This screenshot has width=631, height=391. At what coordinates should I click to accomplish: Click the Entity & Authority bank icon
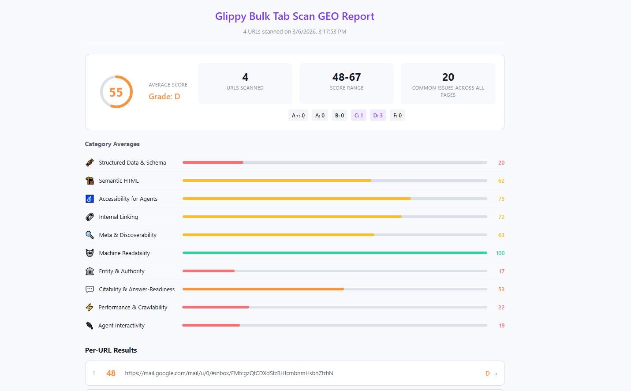pyautogui.click(x=90, y=271)
